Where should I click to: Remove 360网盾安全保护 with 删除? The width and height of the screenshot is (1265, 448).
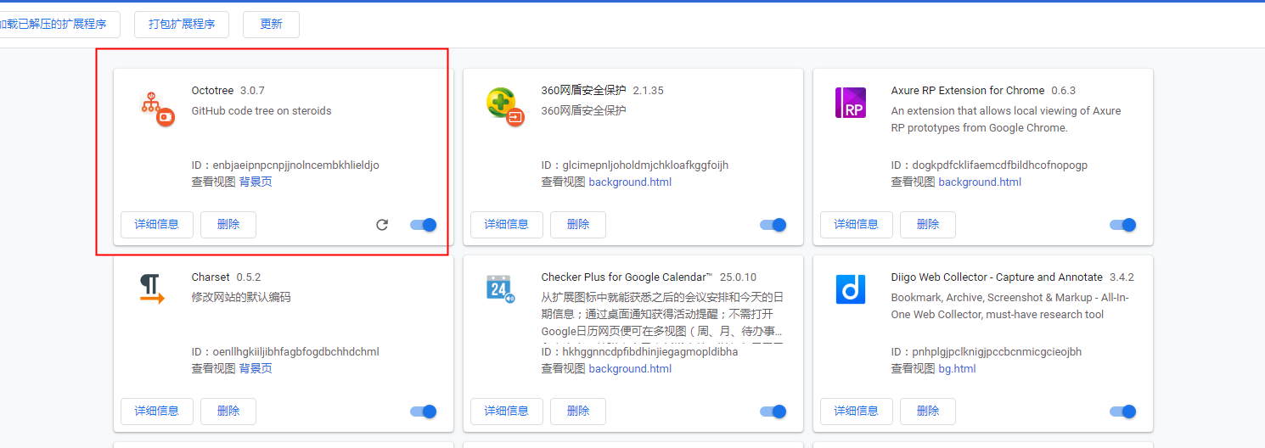(578, 225)
